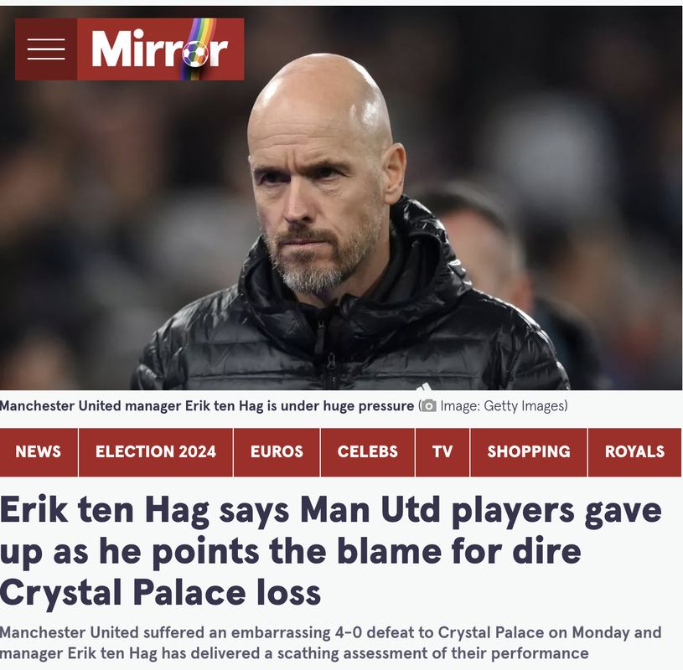Viewport: 683px width, 670px height.
Task: Open the CELEBS section
Action: [x=368, y=452]
